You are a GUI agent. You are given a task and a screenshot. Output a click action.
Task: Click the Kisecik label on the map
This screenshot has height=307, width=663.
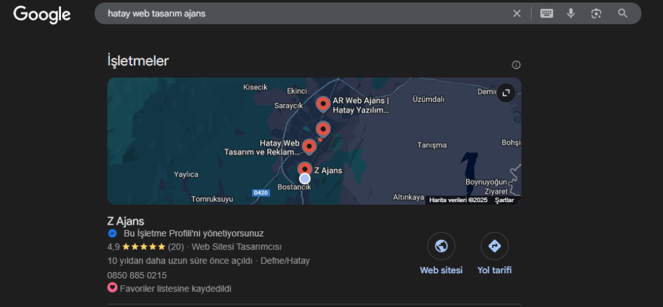[x=255, y=87]
